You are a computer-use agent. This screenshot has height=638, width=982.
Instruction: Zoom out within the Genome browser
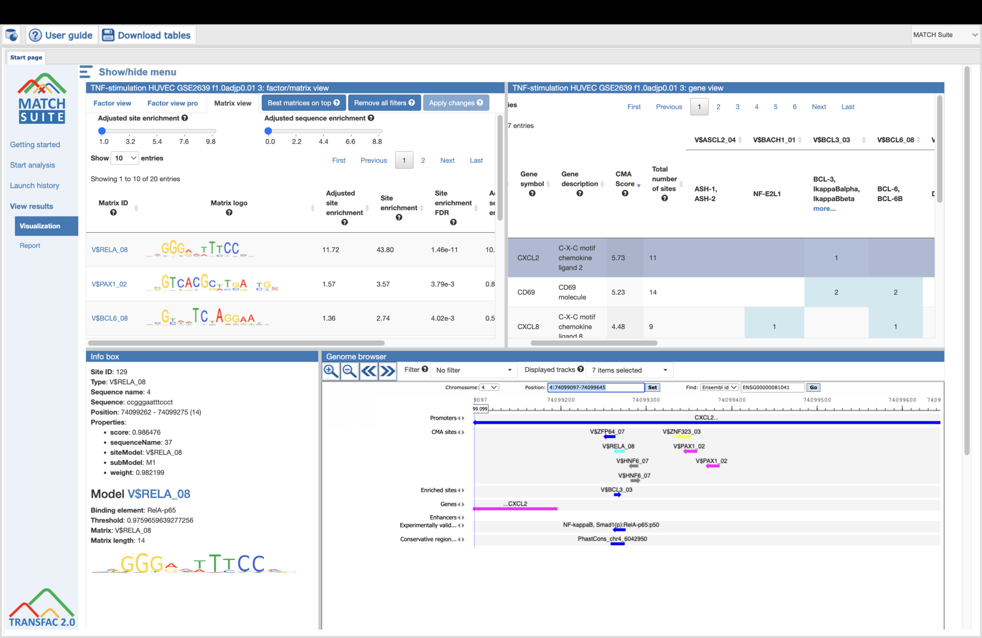(350, 370)
